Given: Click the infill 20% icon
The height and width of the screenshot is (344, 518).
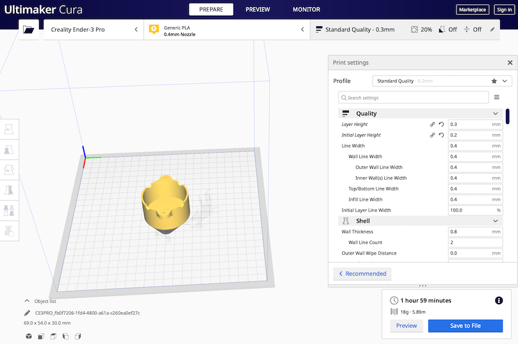Looking at the screenshot, I should (x=414, y=29).
